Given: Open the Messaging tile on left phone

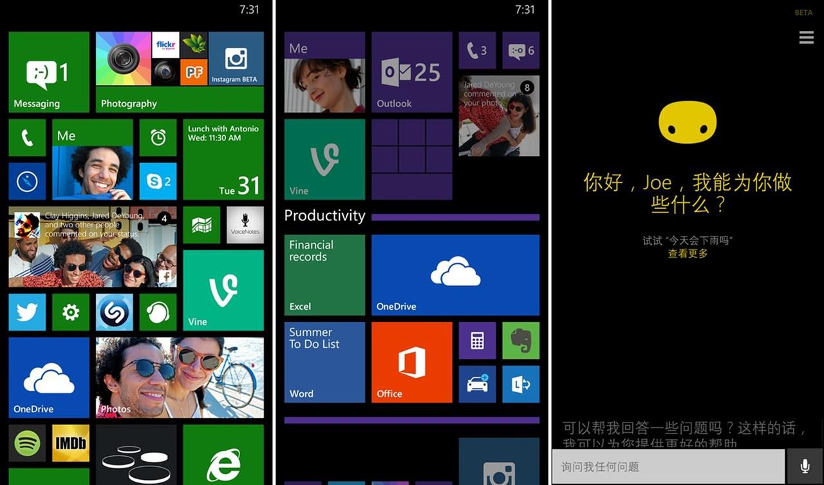Looking at the screenshot, I should (49, 72).
